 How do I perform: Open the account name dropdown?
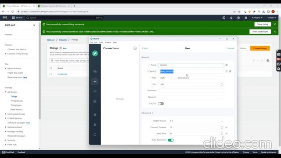pyautogui.click(x=272, y=18)
